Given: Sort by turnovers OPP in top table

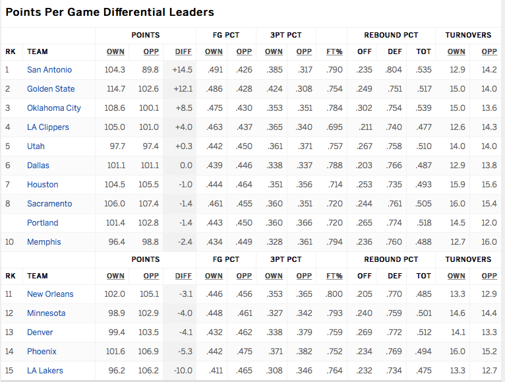Looking at the screenshot, I should point(489,51).
